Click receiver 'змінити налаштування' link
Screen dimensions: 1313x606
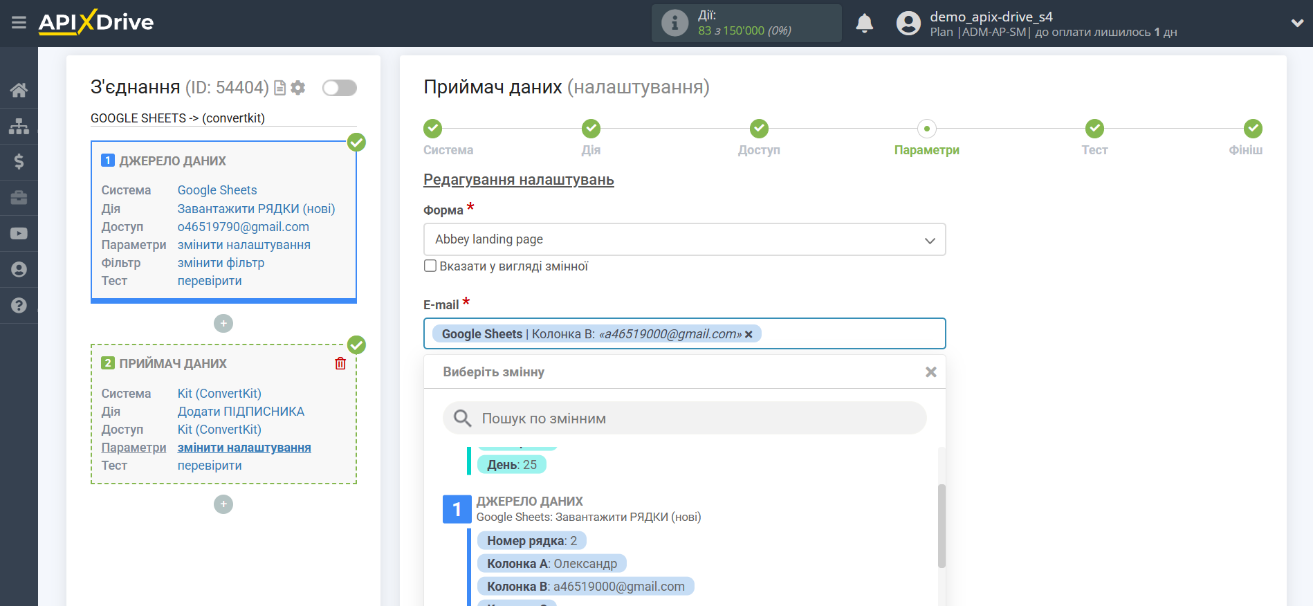tap(244, 448)
